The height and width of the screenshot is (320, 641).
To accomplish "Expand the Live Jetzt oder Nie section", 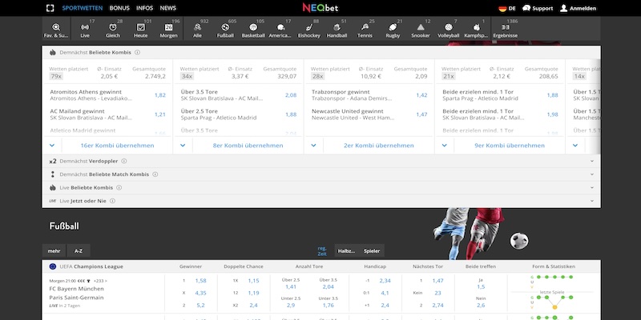I will click(x=592, y=202).
